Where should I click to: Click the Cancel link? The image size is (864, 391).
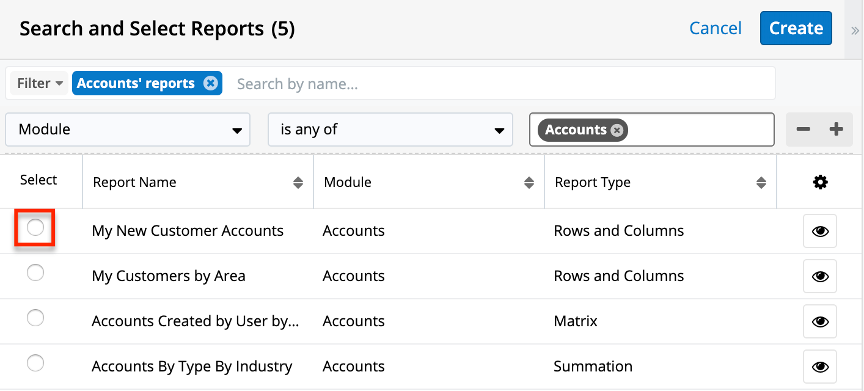(x=715, y=28)
